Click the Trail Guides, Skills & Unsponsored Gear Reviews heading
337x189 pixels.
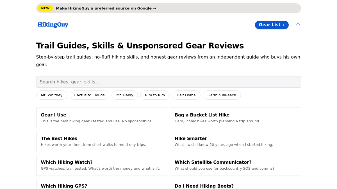point(140,46)
